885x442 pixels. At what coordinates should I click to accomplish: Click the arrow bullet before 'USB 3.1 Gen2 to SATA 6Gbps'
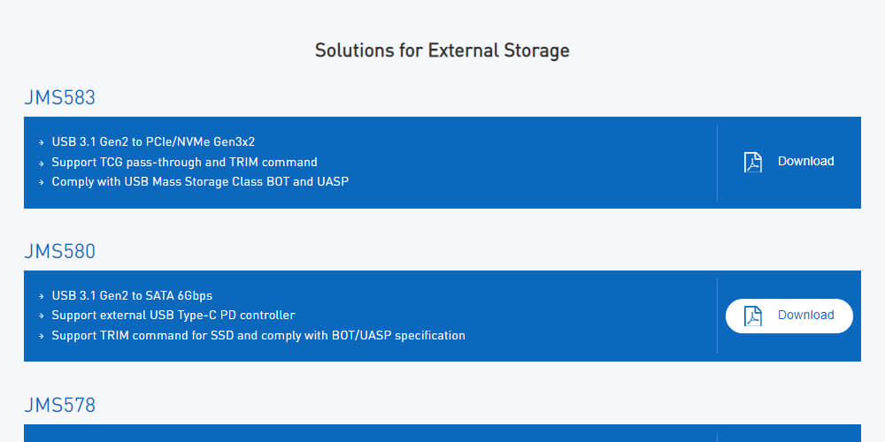pyautogui.click(x=42, y=296)
